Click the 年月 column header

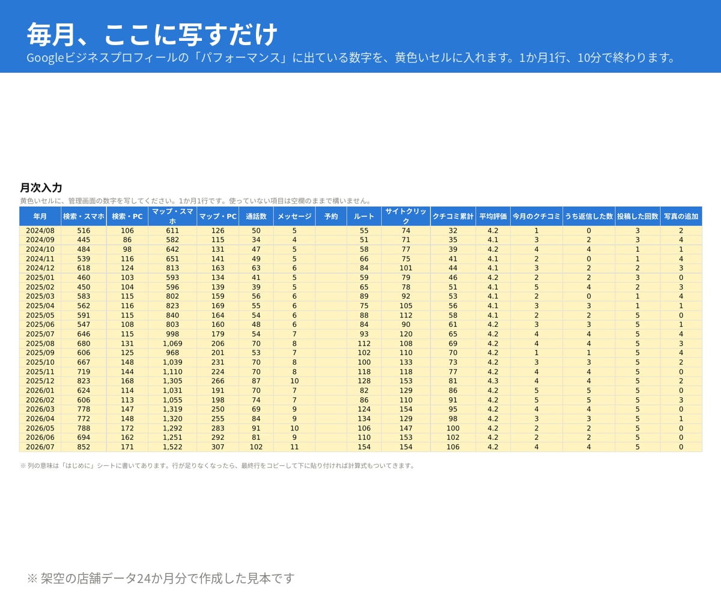point(40,216)
